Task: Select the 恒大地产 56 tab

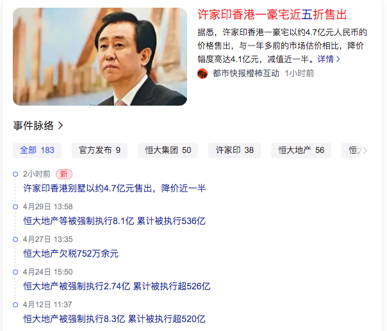Action: (x=301, y=150)
